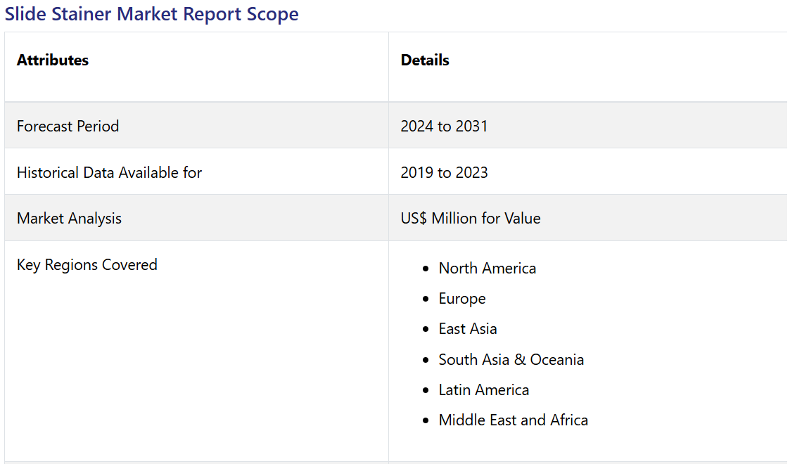Select North America in the regions list
Viewport: 790px width, 464px height.
[x=487, y=269]
